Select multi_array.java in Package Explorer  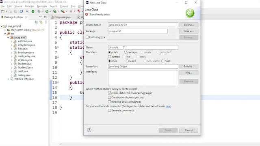click(x=26, y=56)
